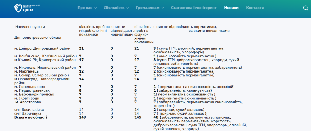311x131 pixels.
Task: Select the Новини navigation link
Action: [231, 8]
